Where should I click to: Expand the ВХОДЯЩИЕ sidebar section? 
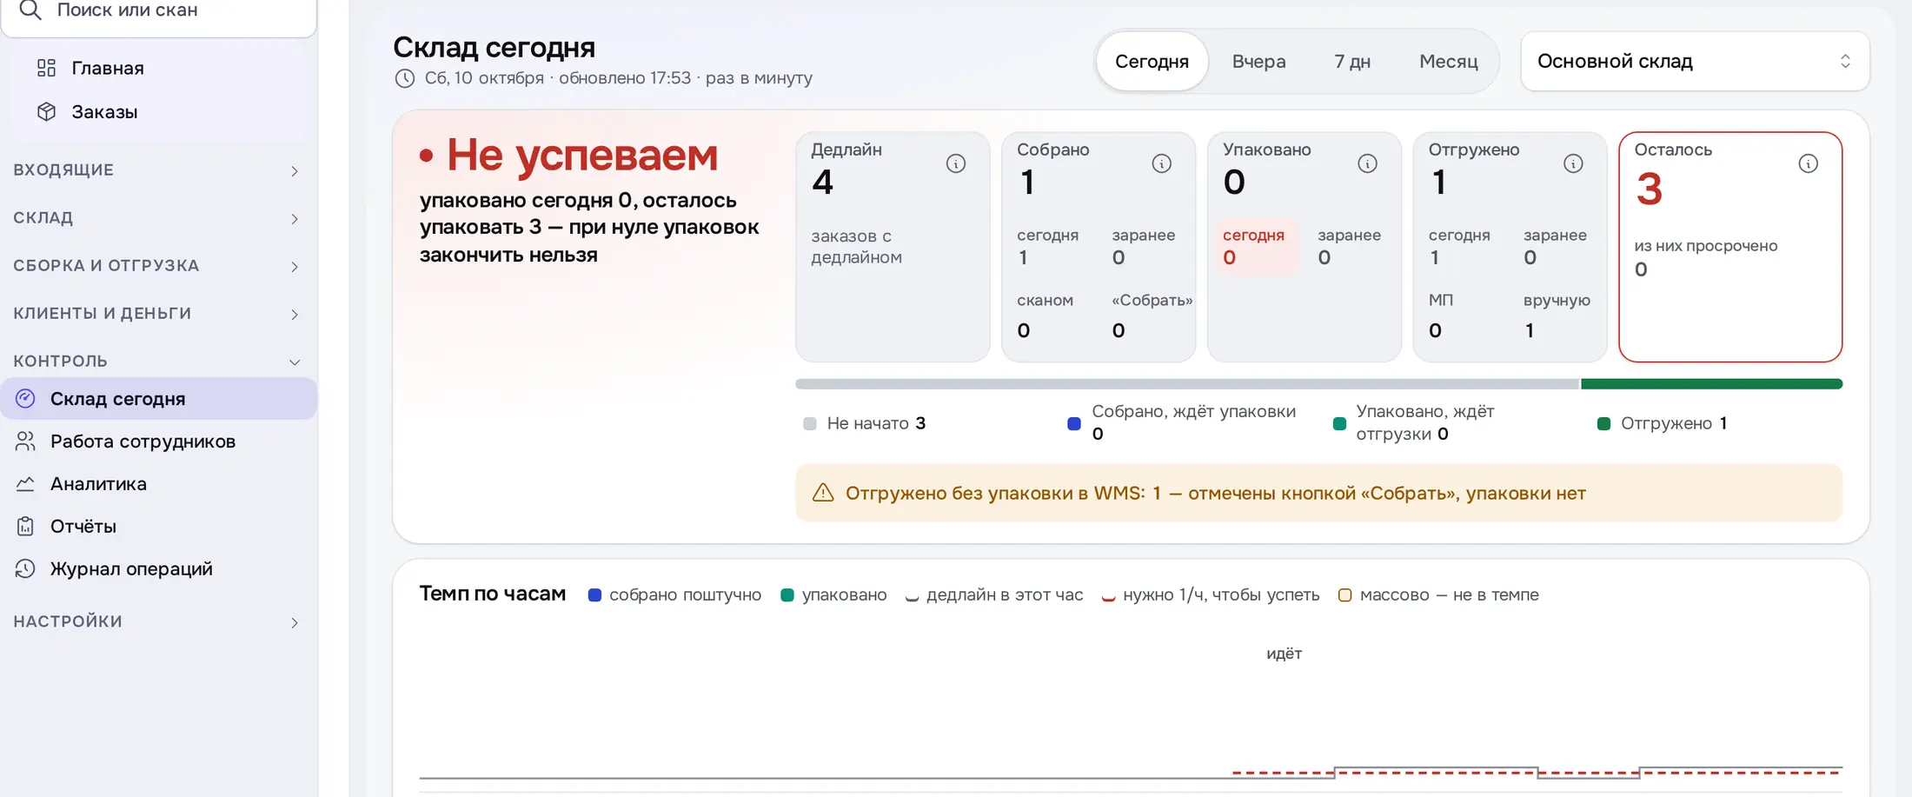coord(156,169)
